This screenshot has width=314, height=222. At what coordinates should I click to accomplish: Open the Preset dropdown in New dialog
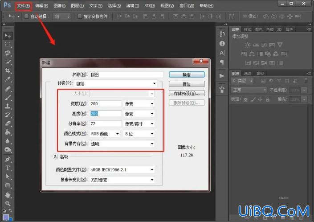pos(115,83)
